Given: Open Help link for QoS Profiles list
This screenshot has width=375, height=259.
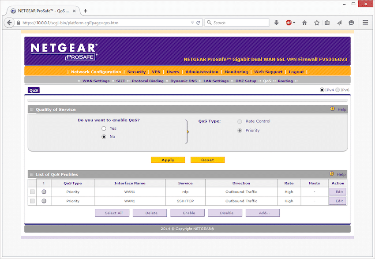Looking at the screenshot, I should tap(341, 174).
